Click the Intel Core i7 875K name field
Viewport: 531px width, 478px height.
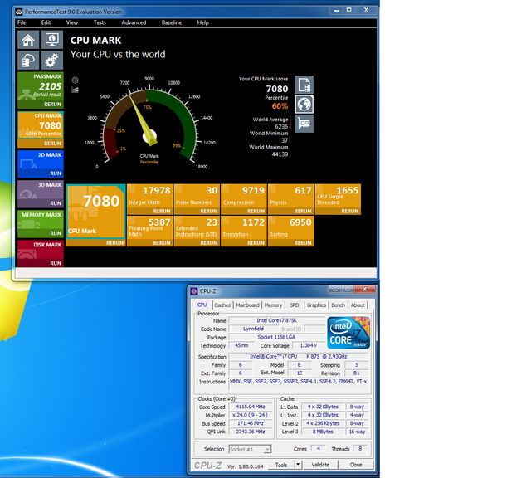(x=276, y=320)
